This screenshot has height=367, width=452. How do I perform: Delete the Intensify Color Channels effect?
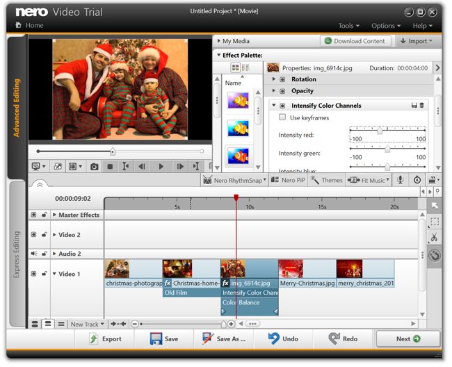click(x=421, y=105)
